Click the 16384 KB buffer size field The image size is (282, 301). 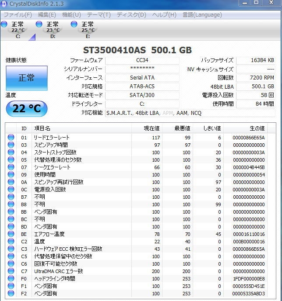coord(256,60)
